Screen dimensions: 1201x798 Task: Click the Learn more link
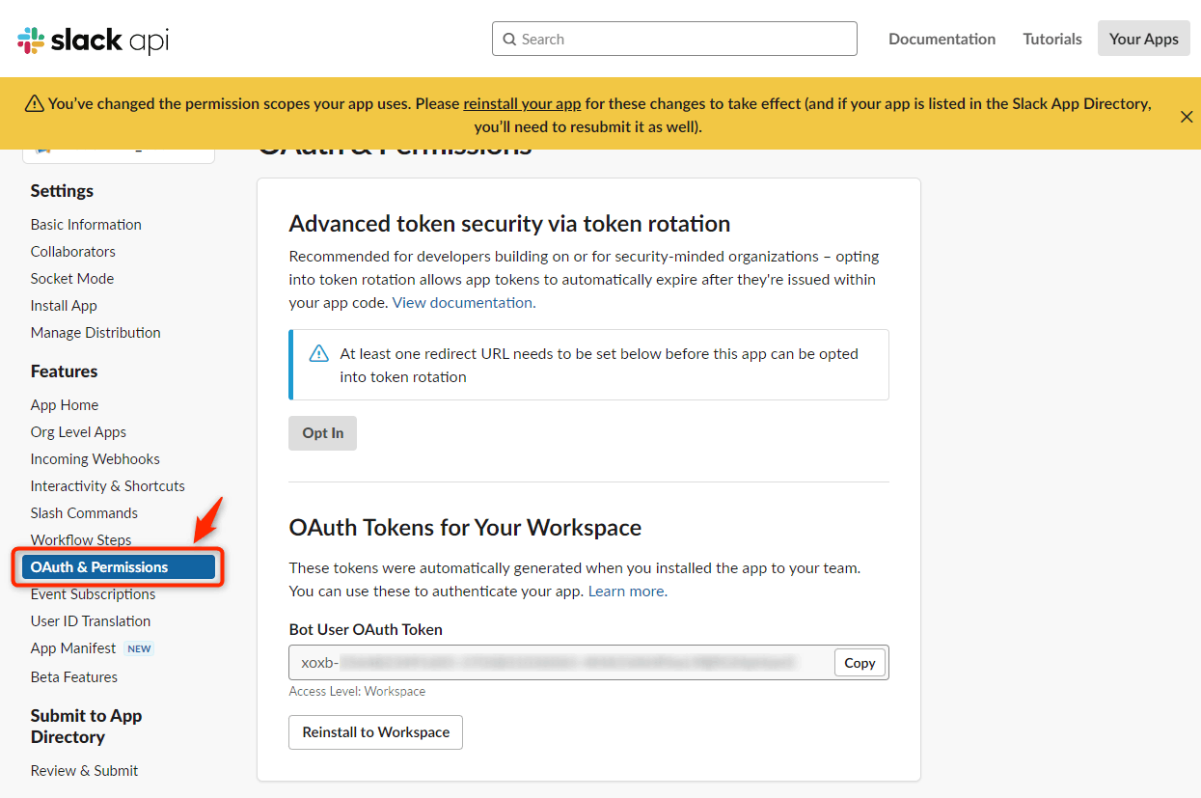pos(626,591)
